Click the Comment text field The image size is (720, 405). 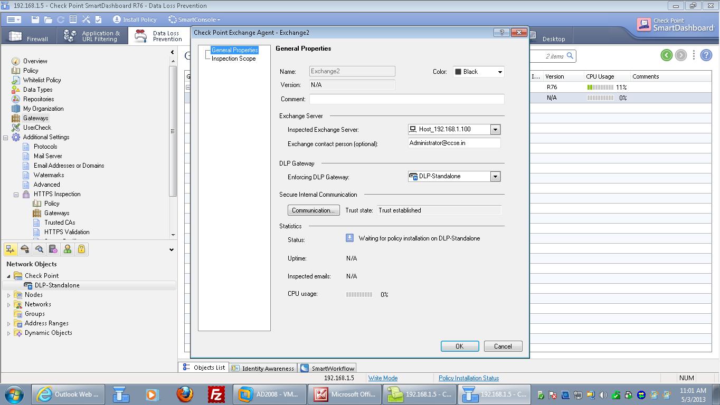(x=406, y=99)
